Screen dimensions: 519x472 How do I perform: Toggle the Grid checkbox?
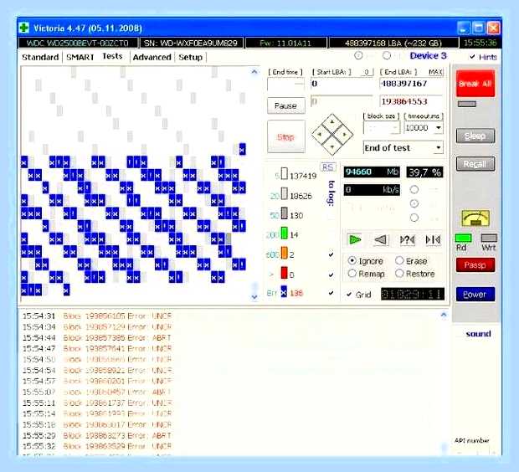point(349,295)
